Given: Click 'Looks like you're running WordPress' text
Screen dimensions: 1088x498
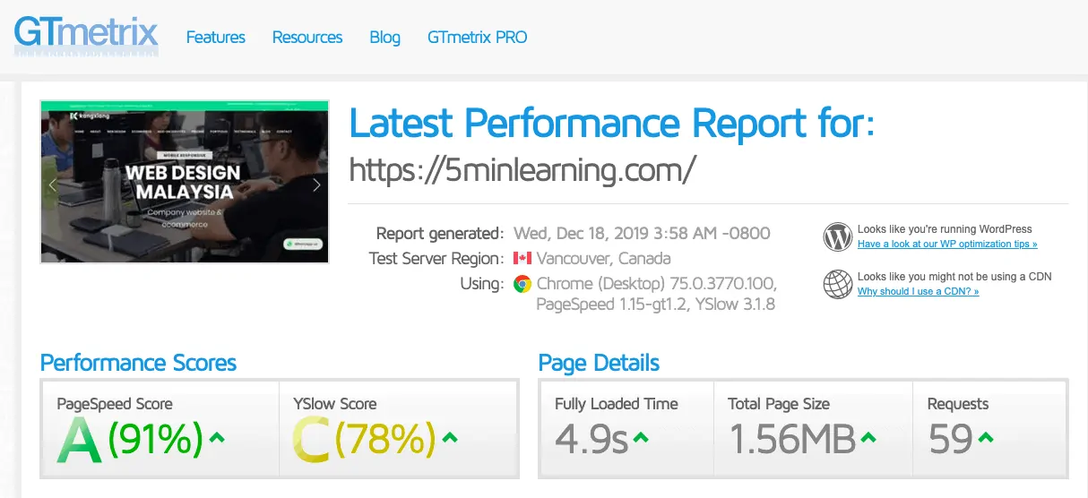Looking at the screenshot, I should pyautogui.click(x=945, y=229).
